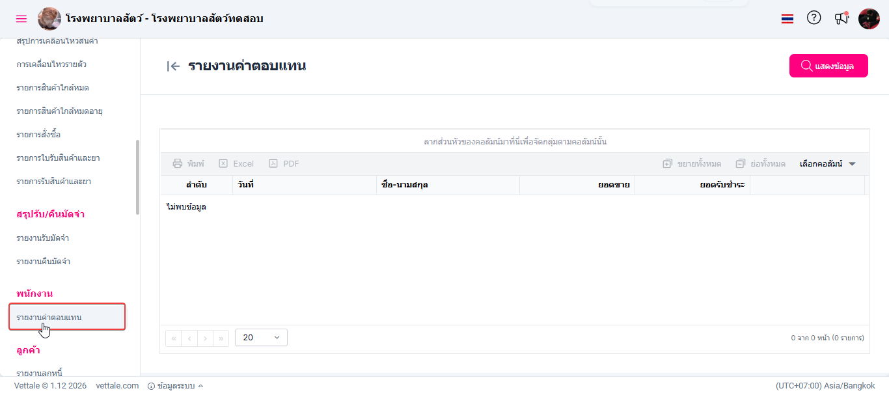The width and height of the screenshot is (889, 395).
Task: Go to the last page button
Action: click(x=221, y=338)
